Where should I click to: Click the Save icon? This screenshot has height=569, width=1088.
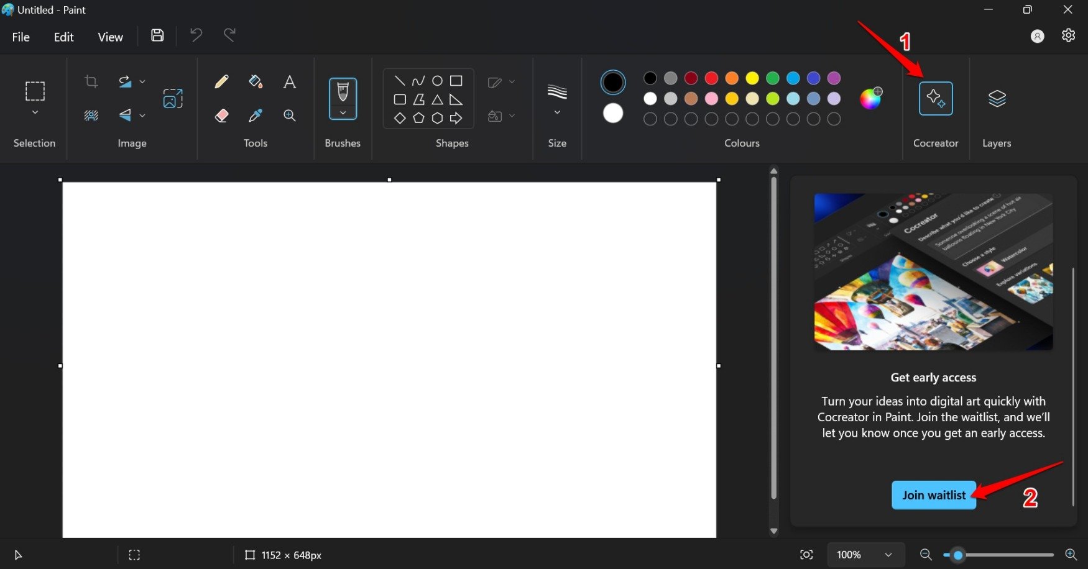coord(157,35)
